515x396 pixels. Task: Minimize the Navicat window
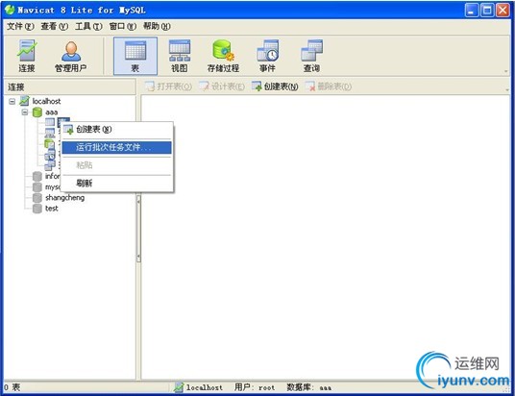pos(472,11)
